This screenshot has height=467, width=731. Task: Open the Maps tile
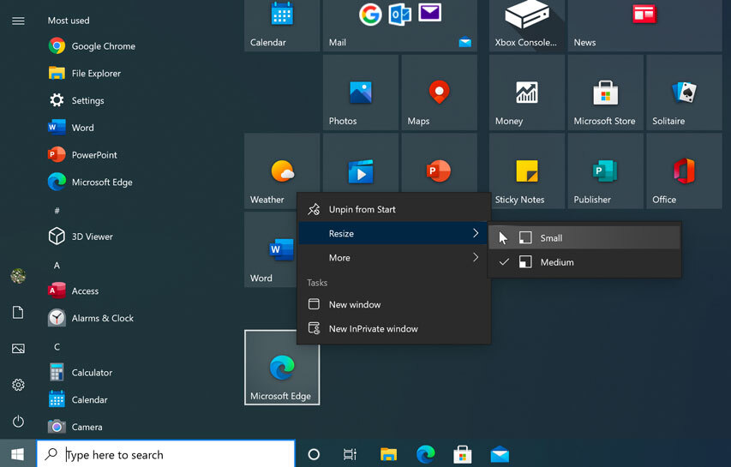[439, 93]
